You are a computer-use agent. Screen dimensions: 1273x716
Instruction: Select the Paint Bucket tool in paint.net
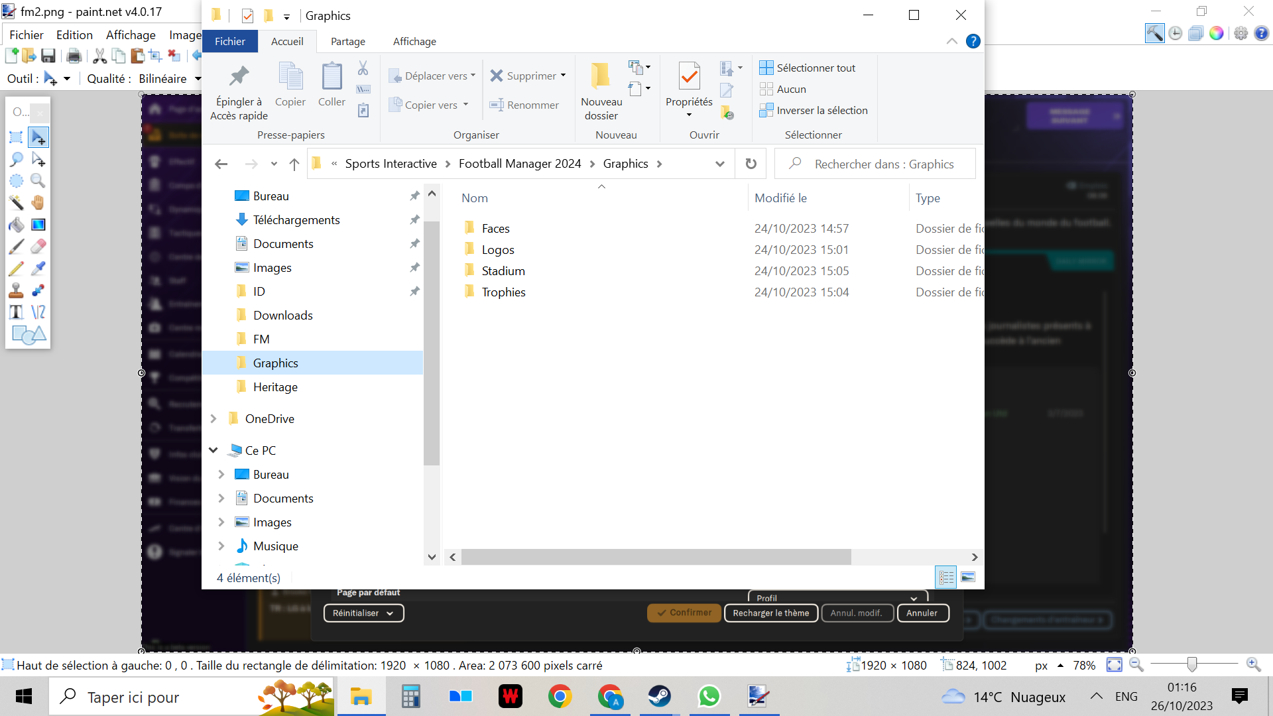click(x=16, y=225)
